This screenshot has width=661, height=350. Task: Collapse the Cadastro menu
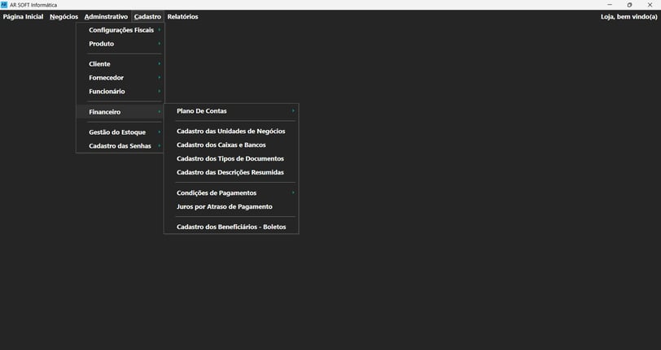tap(147, 17)
